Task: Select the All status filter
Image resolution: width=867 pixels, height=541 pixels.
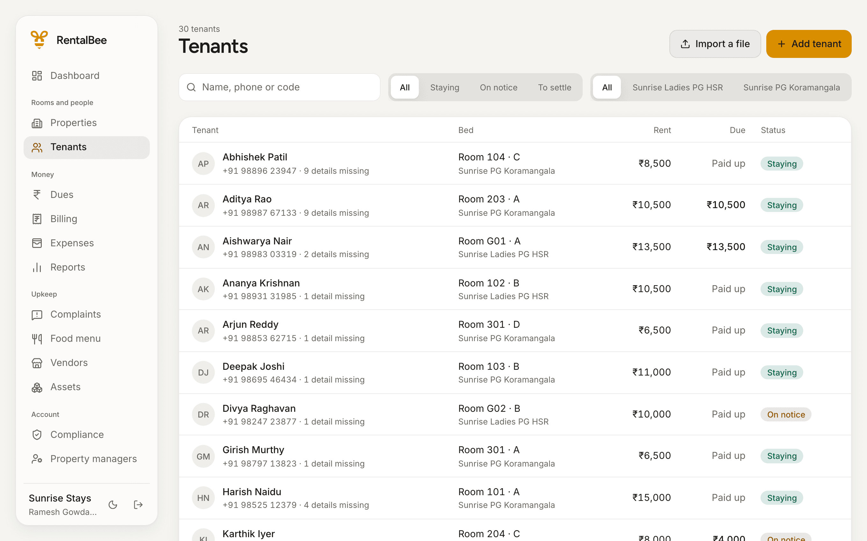Action: tap(404, 87)
